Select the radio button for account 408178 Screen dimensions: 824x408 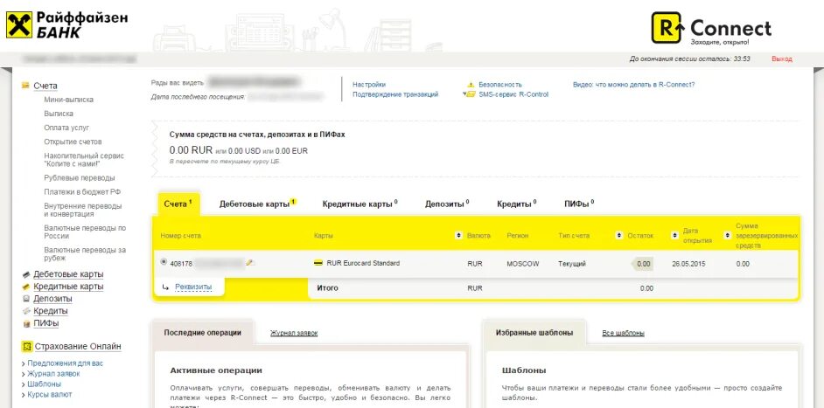164,261
